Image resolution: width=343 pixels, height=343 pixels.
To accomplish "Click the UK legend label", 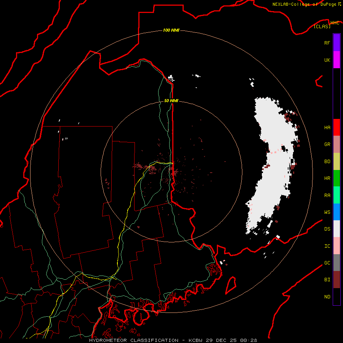I will (x=327, y=60).
